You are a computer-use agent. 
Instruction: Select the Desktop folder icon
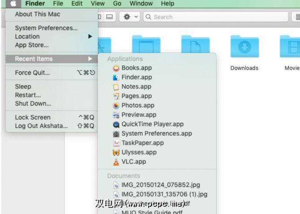(146, 44)
